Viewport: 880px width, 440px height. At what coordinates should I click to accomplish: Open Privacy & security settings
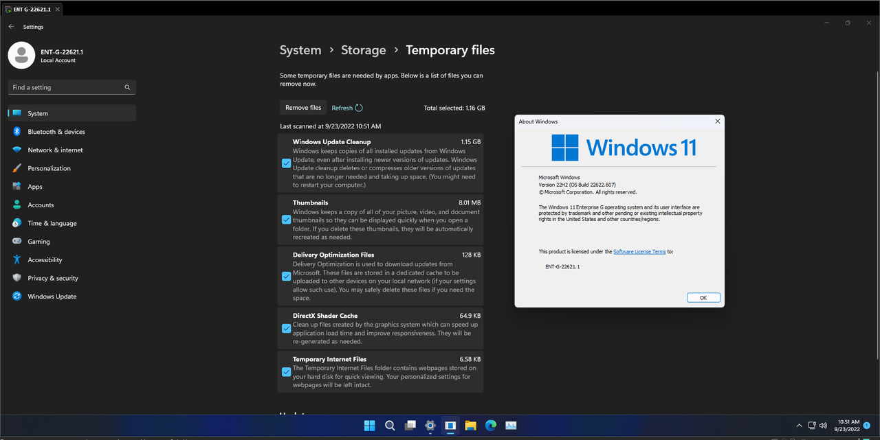[71, 278]
